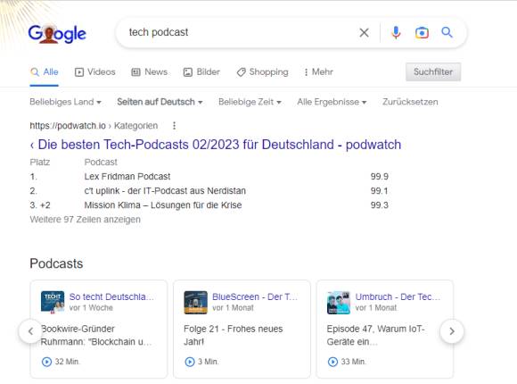This screenshot has width=517, height=384.
Task: Play the 32 Min. podcast episode
Action: click(x=47, y=362)
